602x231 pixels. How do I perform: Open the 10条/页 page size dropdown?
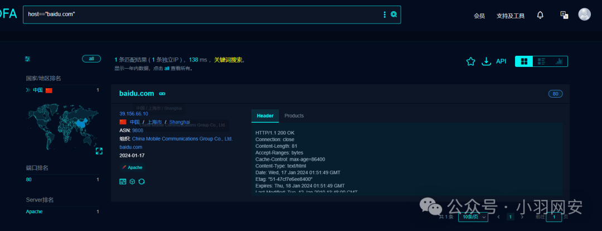(473, 217)
